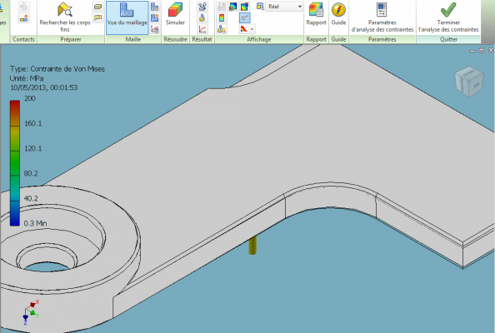Viewport: 495px width, 333px height.
Task: Open mesh settings icon in Maille panel
Action: click(x=155, y=7)
